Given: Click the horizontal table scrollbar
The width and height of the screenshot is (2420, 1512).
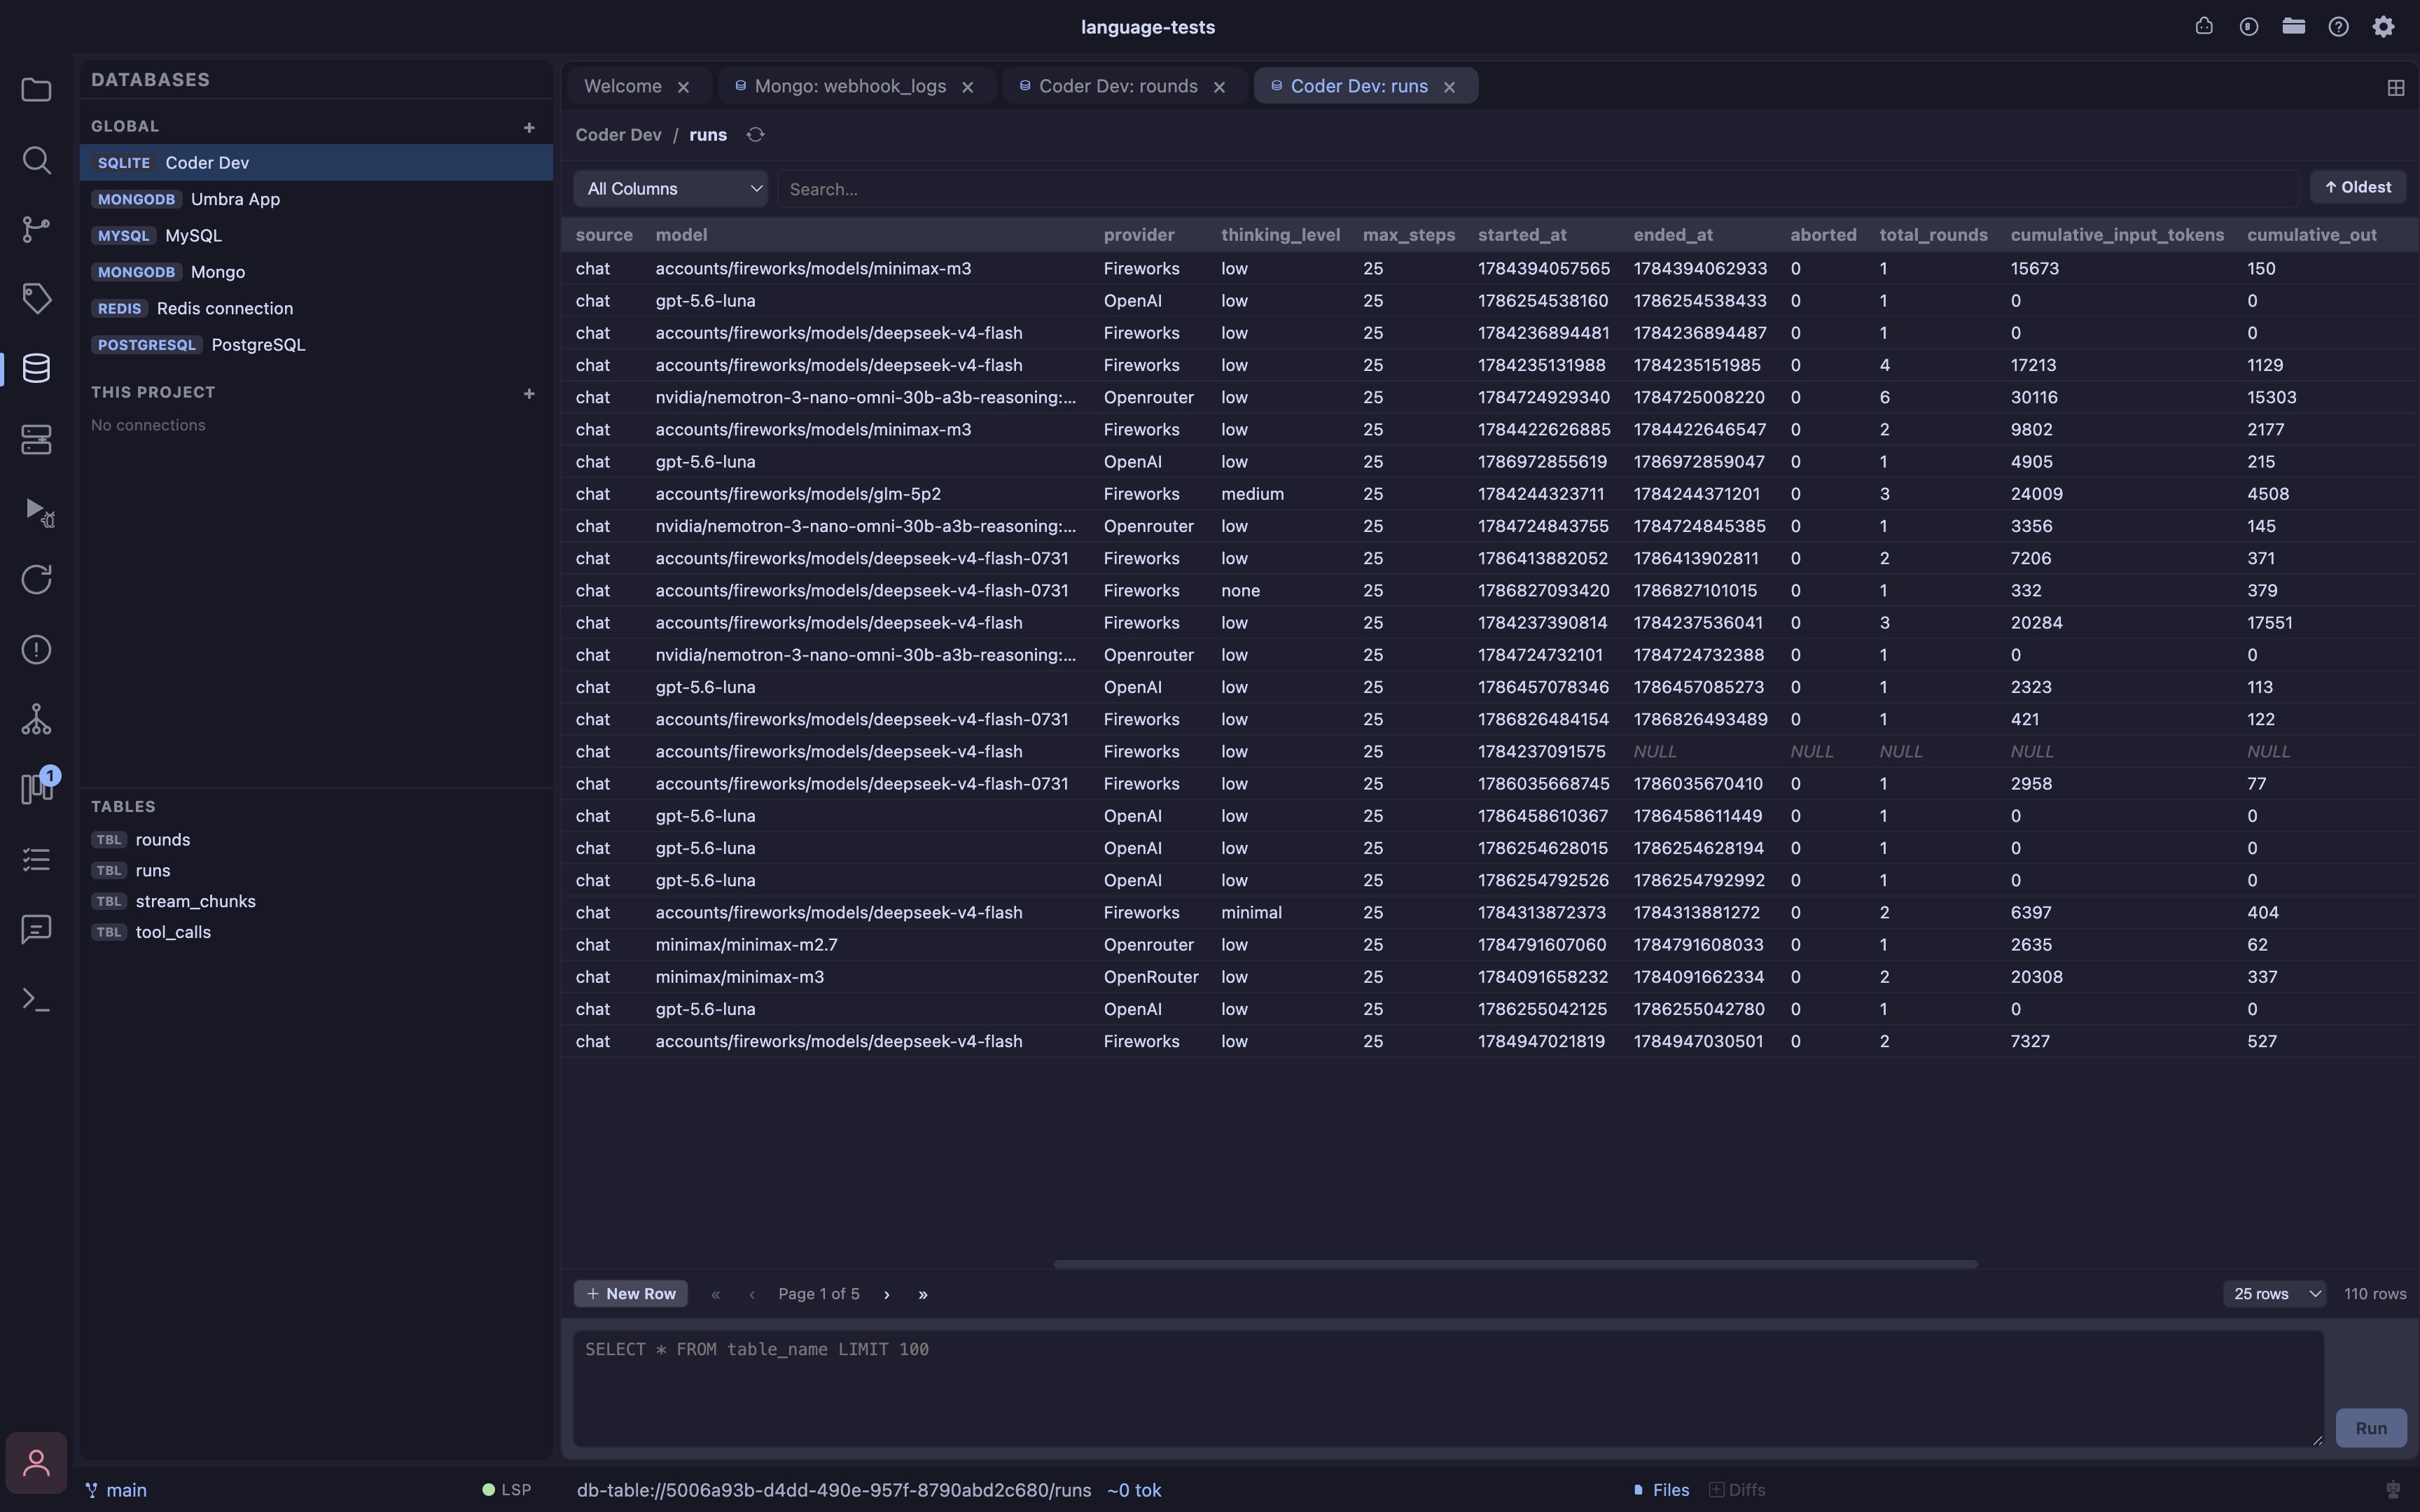Looking at the screenshot, I should (x=1515, y=1264).
